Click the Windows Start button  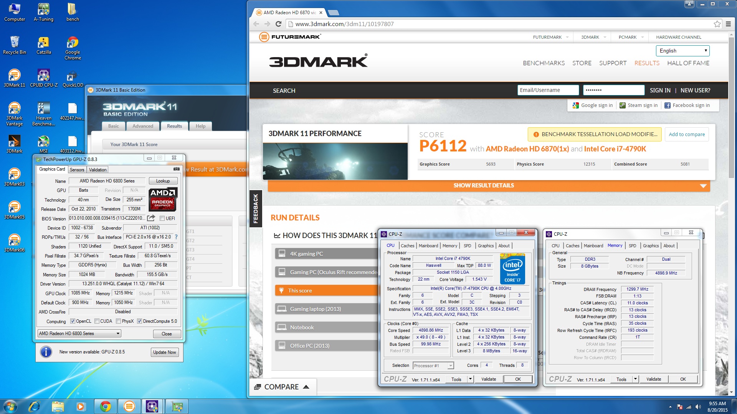tap(10, 406)
